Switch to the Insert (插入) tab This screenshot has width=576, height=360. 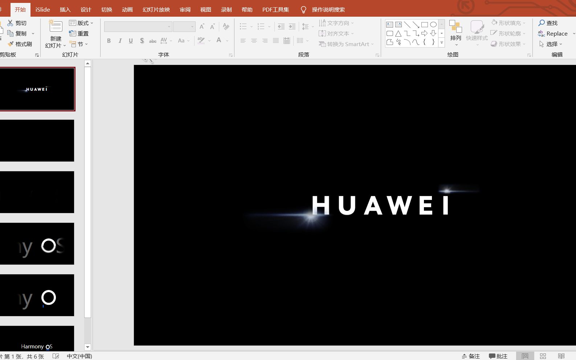click(65, 9)
